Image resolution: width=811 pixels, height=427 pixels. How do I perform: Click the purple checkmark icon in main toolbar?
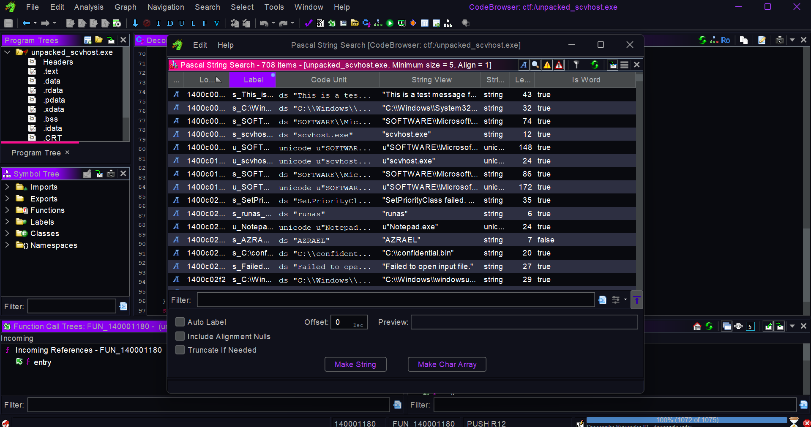(x=308, y=23)
